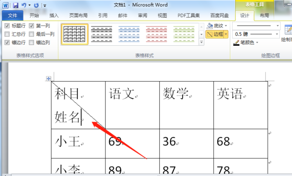This screenshot has height=176, width=292.
Task: Select the 布局 table tools tab
Action: [264, 15]
